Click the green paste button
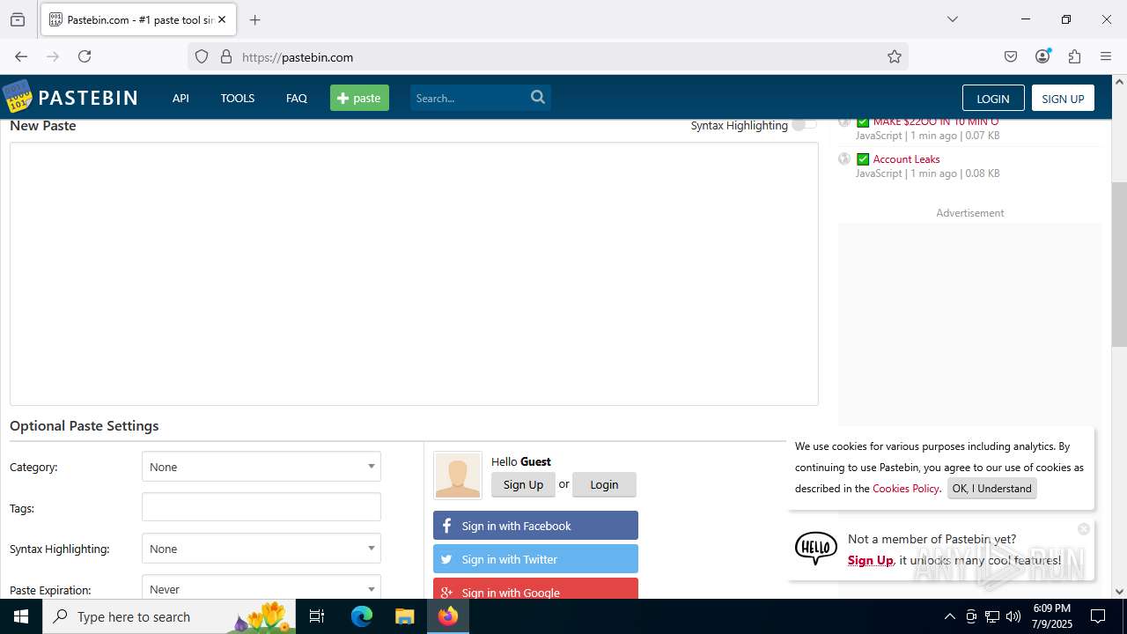This screenshot has height=634, width=1127. pos(359,98)
